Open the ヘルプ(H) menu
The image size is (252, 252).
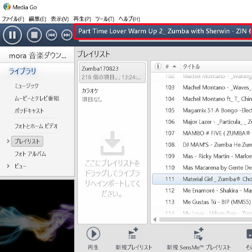point(129,19)
